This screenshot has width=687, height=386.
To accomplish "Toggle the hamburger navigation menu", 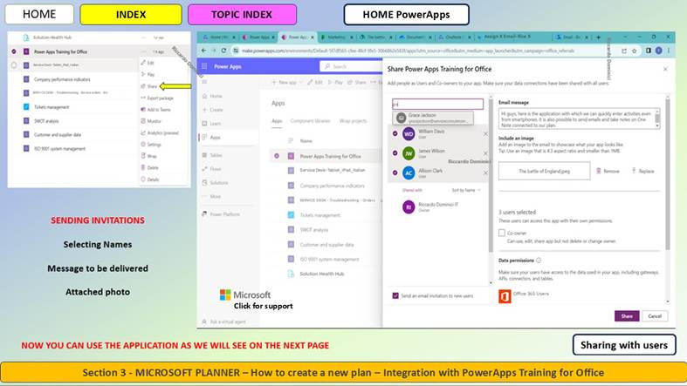I will (204, 82).
